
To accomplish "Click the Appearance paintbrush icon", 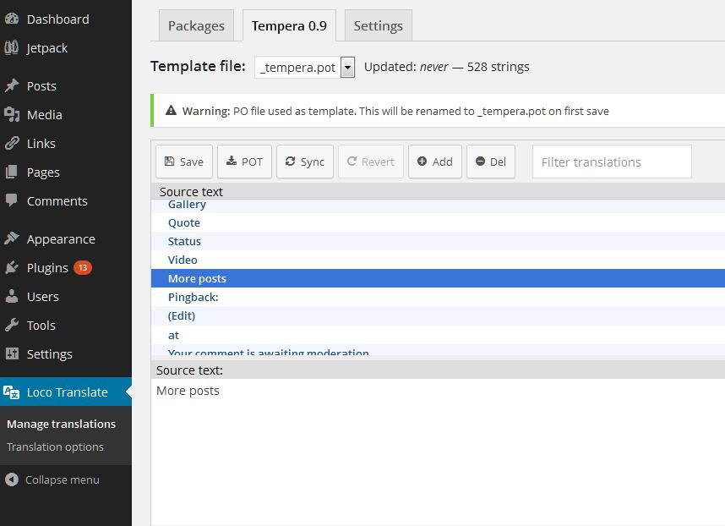I will (12, 238).
